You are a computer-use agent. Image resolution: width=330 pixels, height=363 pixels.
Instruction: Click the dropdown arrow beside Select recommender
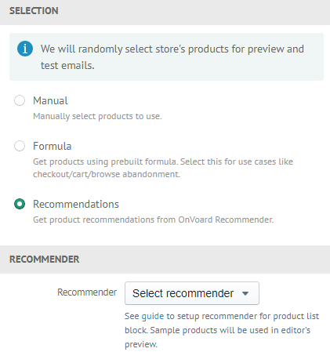pos(245,293)
